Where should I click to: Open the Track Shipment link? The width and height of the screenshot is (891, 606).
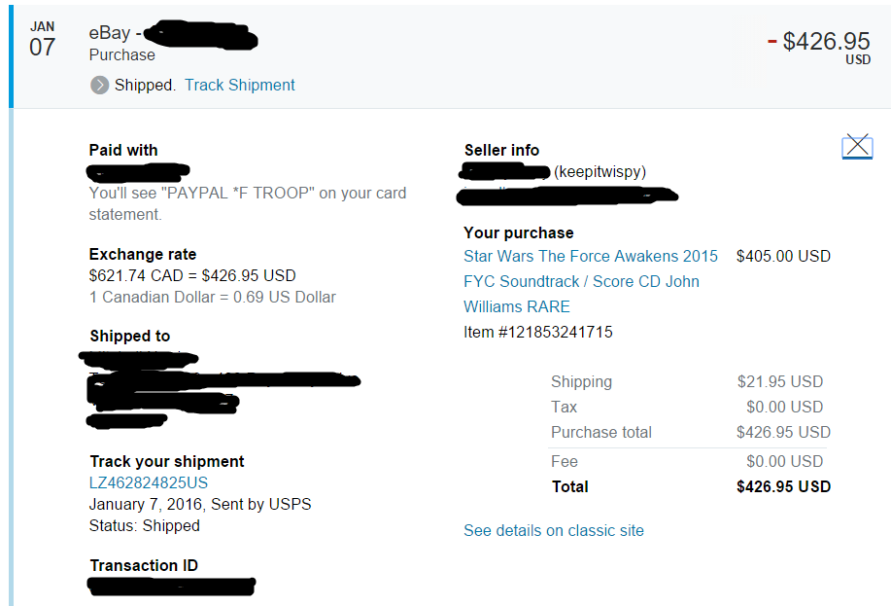(240, 85)
